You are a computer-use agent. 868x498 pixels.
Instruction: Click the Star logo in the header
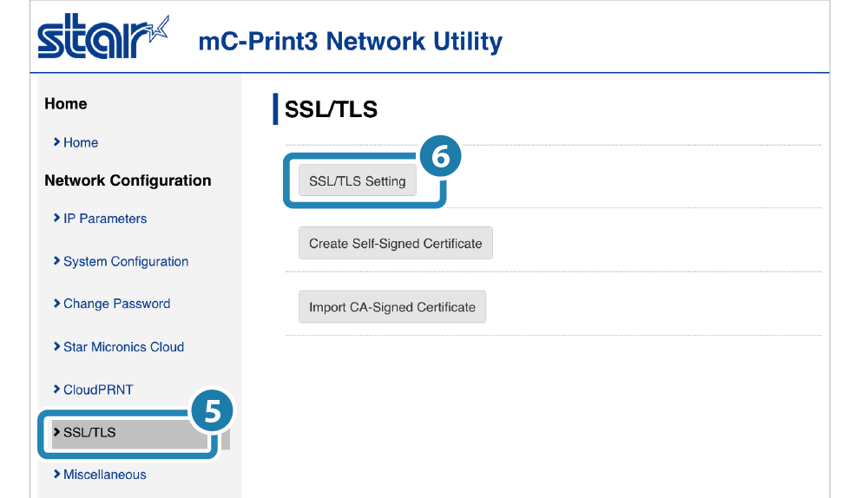[102, 38]
